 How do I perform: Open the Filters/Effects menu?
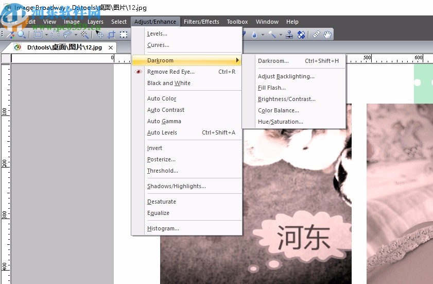pyautogui.click(x=201, y=22)
